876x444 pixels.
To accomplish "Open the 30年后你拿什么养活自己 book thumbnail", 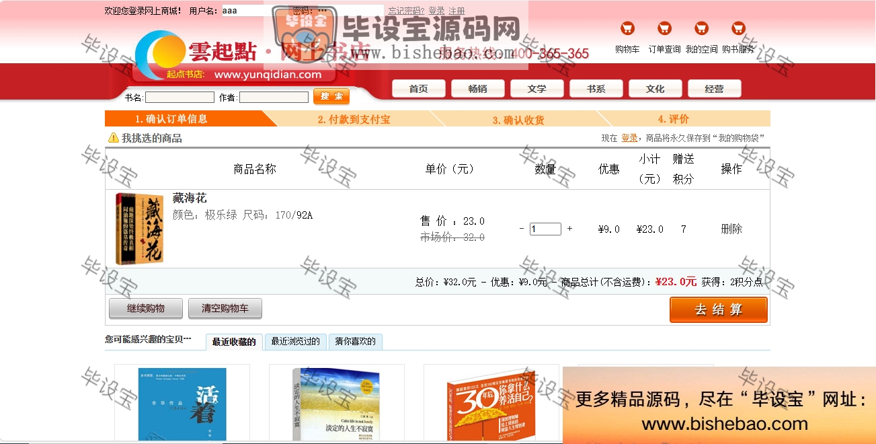I will (x=491, y=404).
